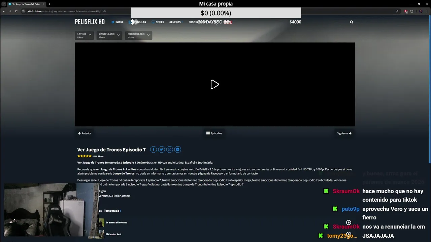
Task: Click the $0 (0.00%) progress bar
Action: coord(216,13)
